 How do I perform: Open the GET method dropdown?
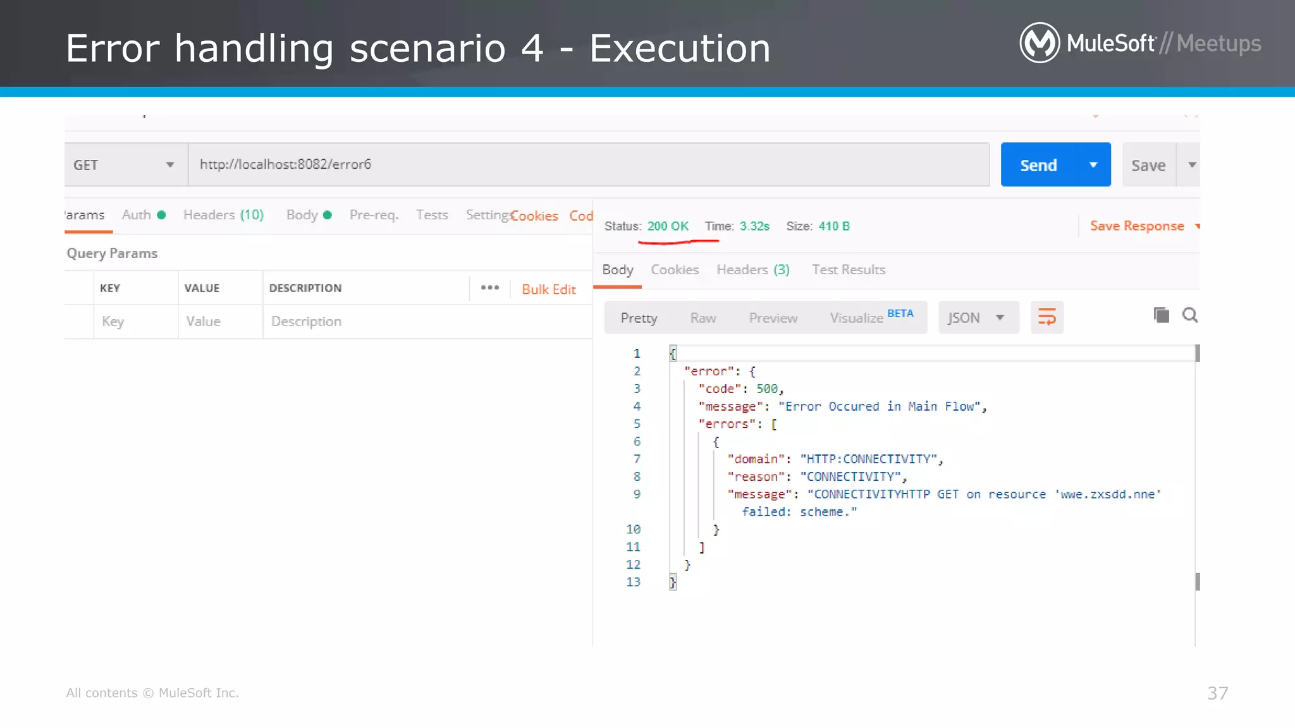click(x=125, y=165)
